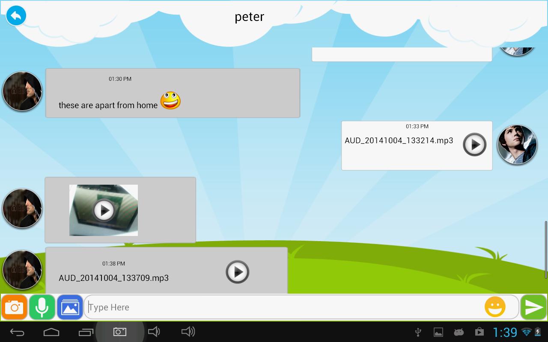Image resolution: width=548 pixels, height=342 pixels.
Task: Play the received video message
Action: click(103, 210)
